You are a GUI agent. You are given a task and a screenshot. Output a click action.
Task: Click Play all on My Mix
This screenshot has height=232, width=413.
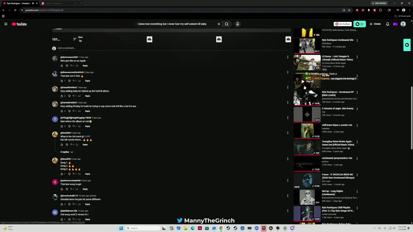tap(307, 82)
